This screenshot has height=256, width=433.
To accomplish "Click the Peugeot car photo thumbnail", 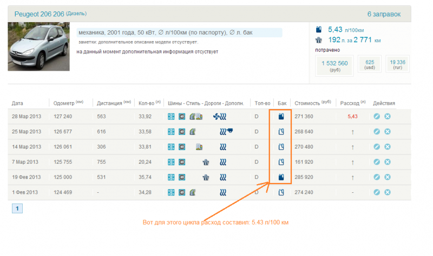I will click(x=38, y=47).
